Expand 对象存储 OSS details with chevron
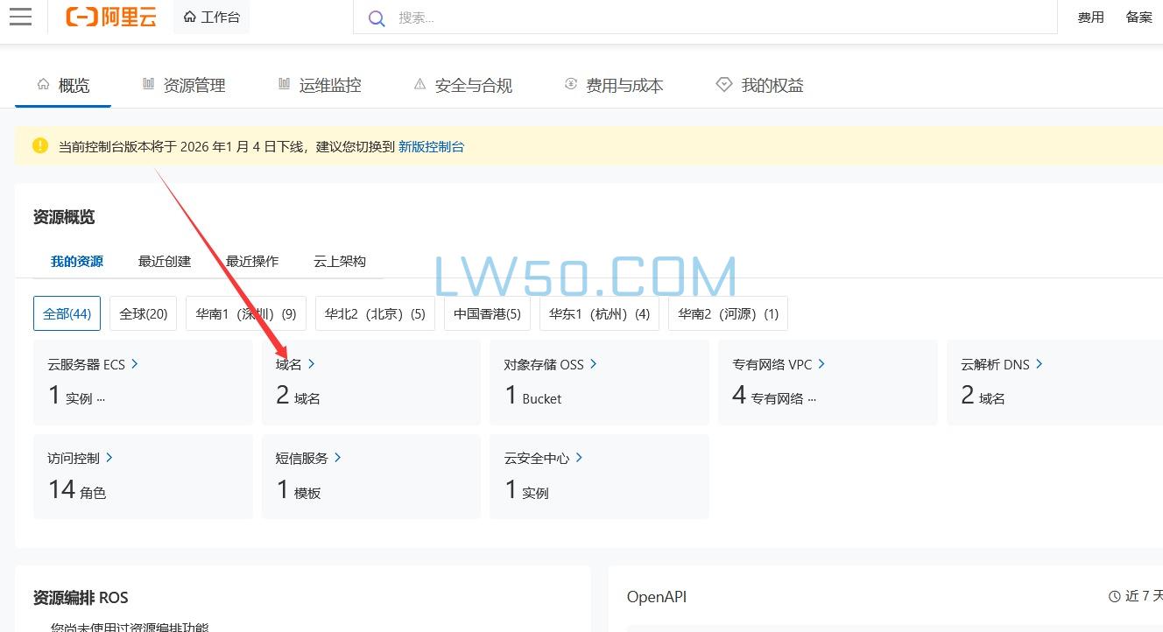The width and height of the screenshot is (1163, 632). [592, 364]
